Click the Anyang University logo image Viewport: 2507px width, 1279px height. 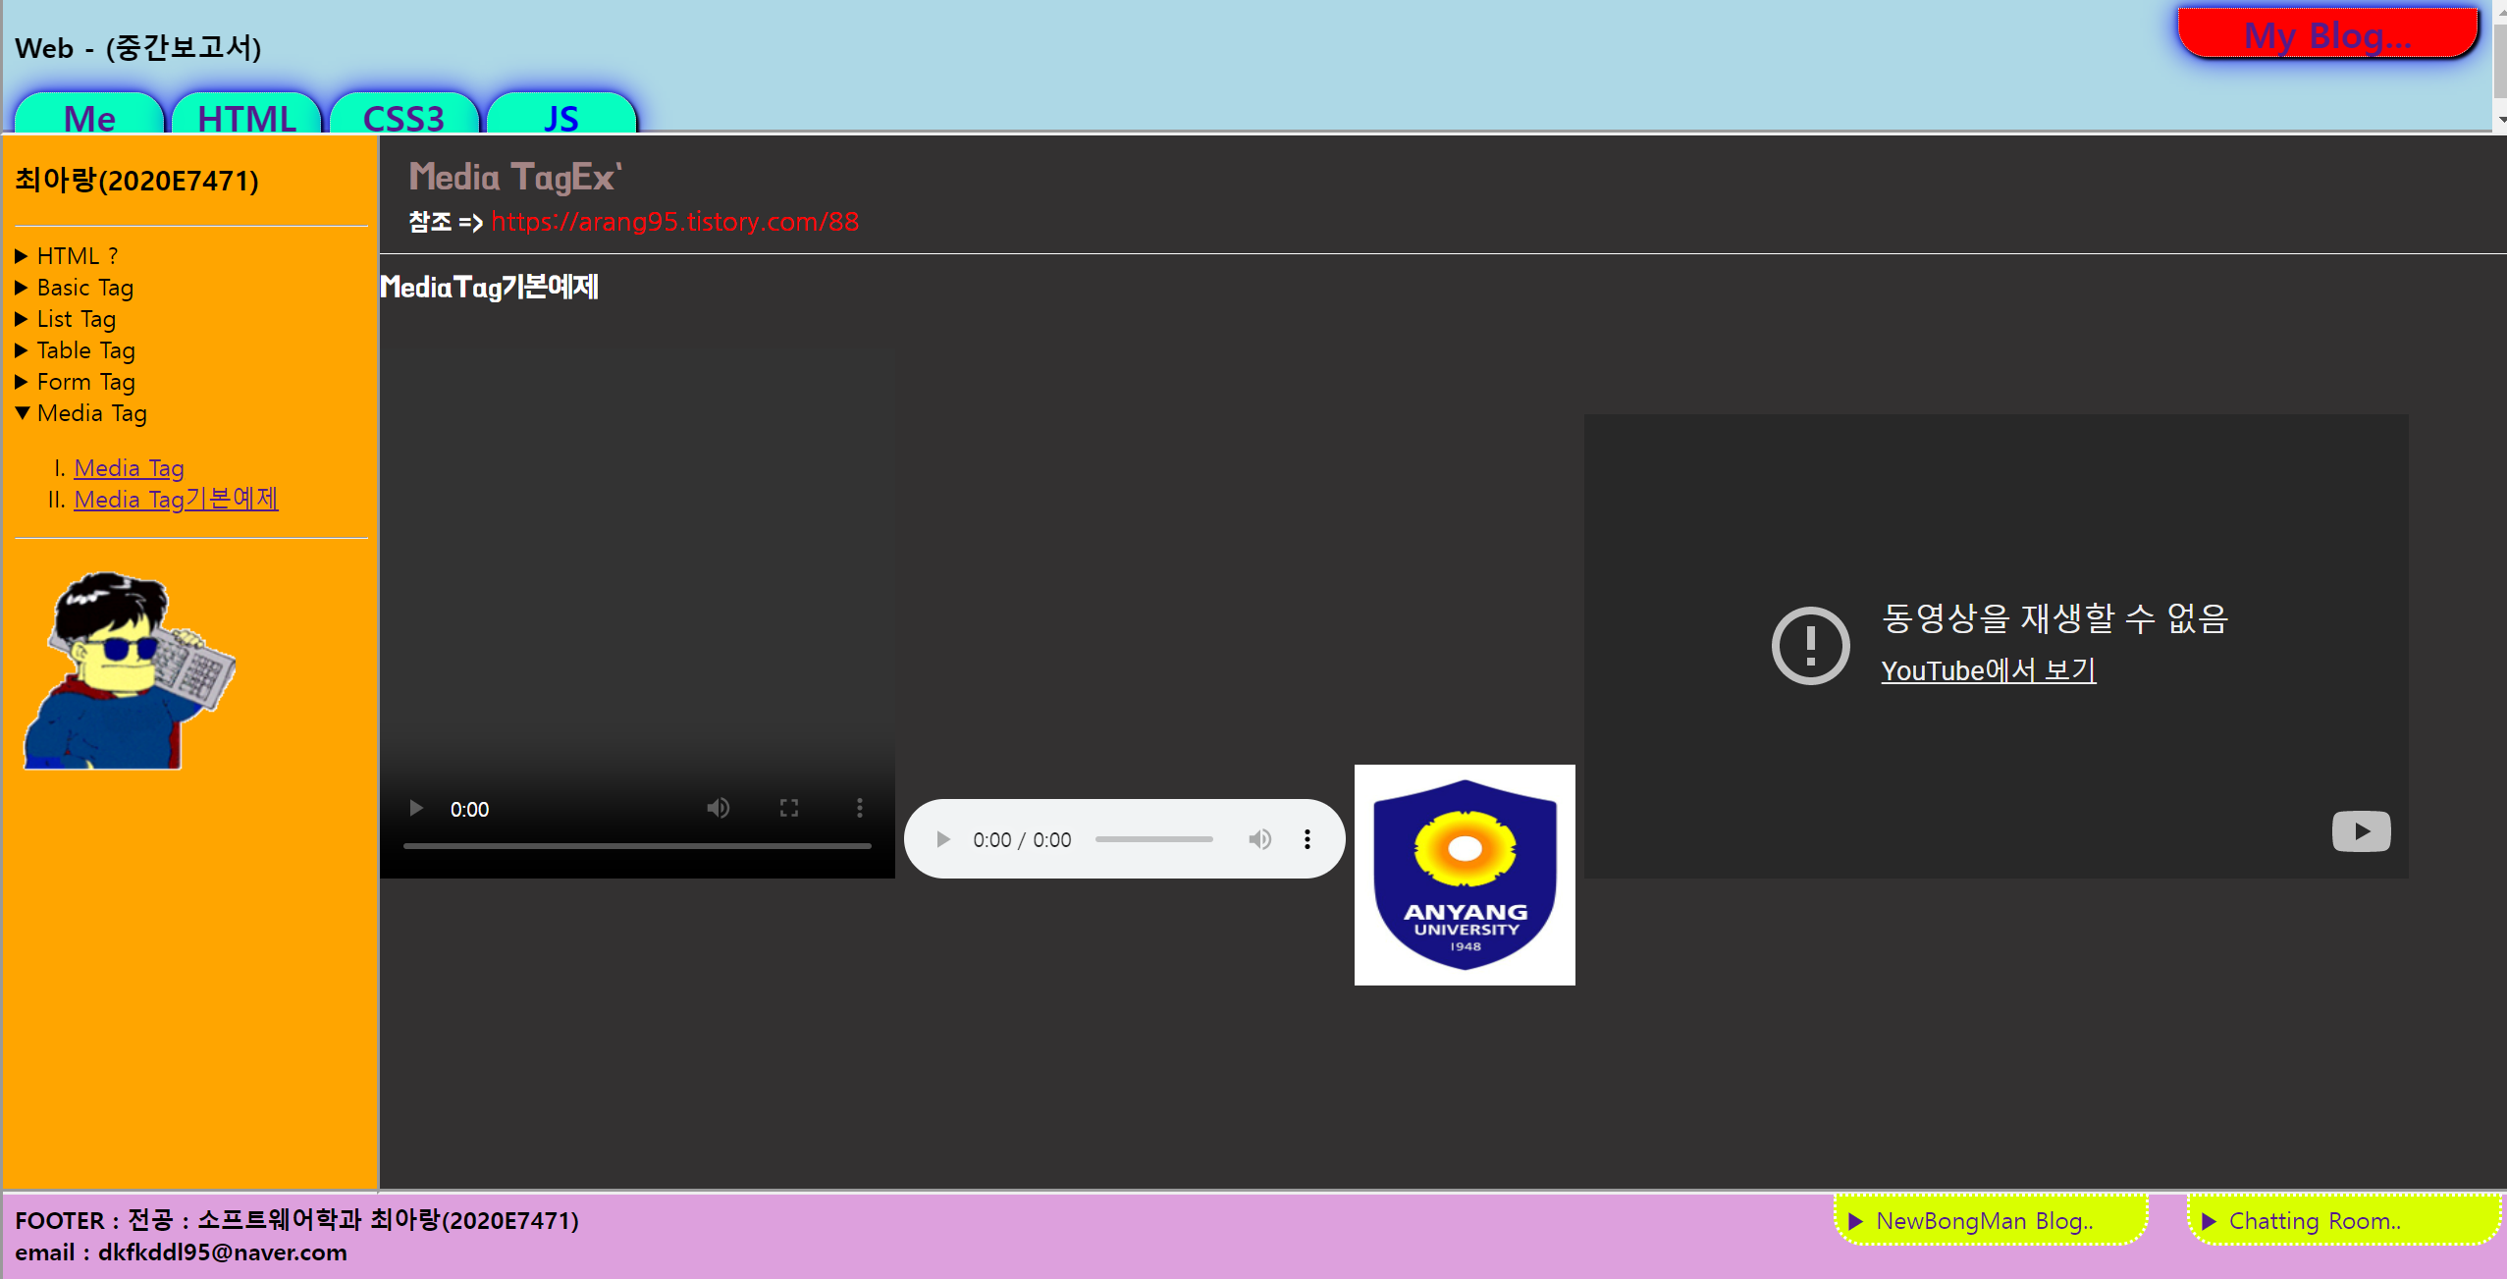(x=1465, y=875)
